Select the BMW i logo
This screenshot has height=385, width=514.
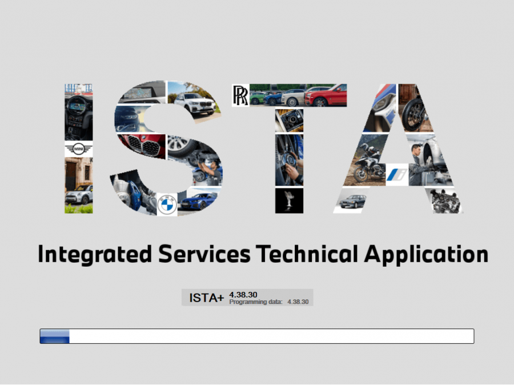coord(397,174)
